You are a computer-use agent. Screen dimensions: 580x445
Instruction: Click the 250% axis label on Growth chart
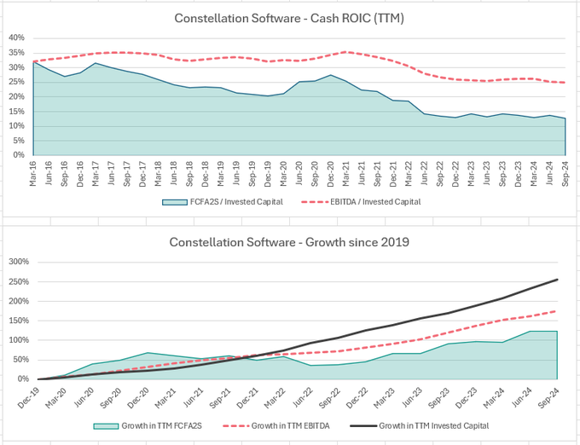19,282
